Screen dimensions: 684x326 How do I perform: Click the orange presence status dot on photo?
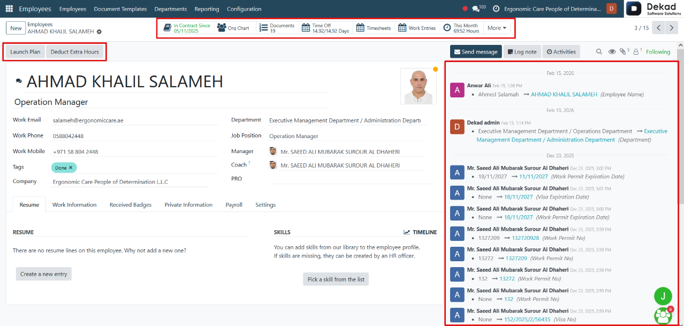coord(435,69)
